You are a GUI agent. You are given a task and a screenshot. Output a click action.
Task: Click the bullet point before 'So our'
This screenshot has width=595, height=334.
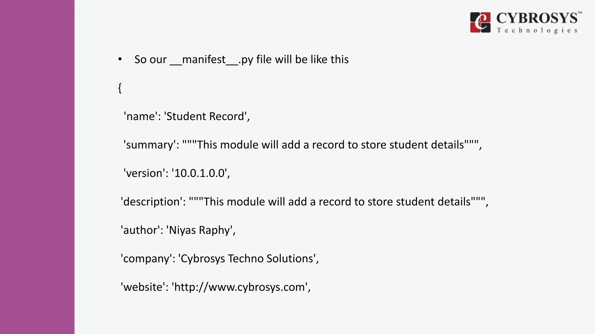pos(120,59)
